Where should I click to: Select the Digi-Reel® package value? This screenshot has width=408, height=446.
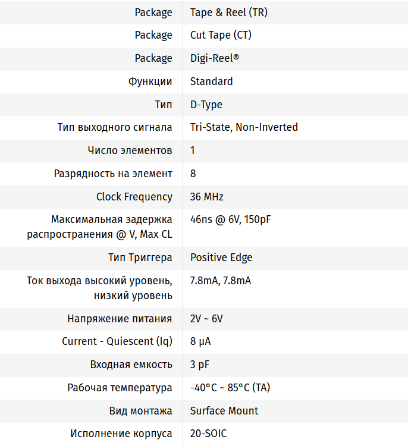tap(215, 58)
